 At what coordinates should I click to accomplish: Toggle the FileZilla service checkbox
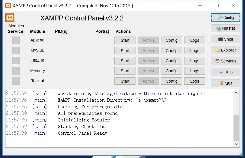point(16,60)
